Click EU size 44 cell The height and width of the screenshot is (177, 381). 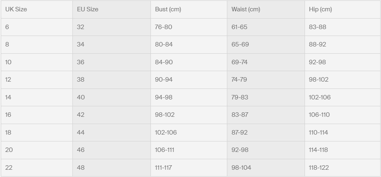pos(80,133)
